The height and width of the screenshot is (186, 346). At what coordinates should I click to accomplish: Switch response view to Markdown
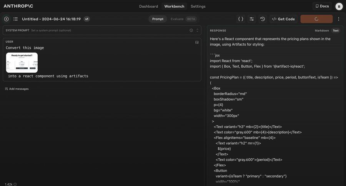(x=322, y=31)
